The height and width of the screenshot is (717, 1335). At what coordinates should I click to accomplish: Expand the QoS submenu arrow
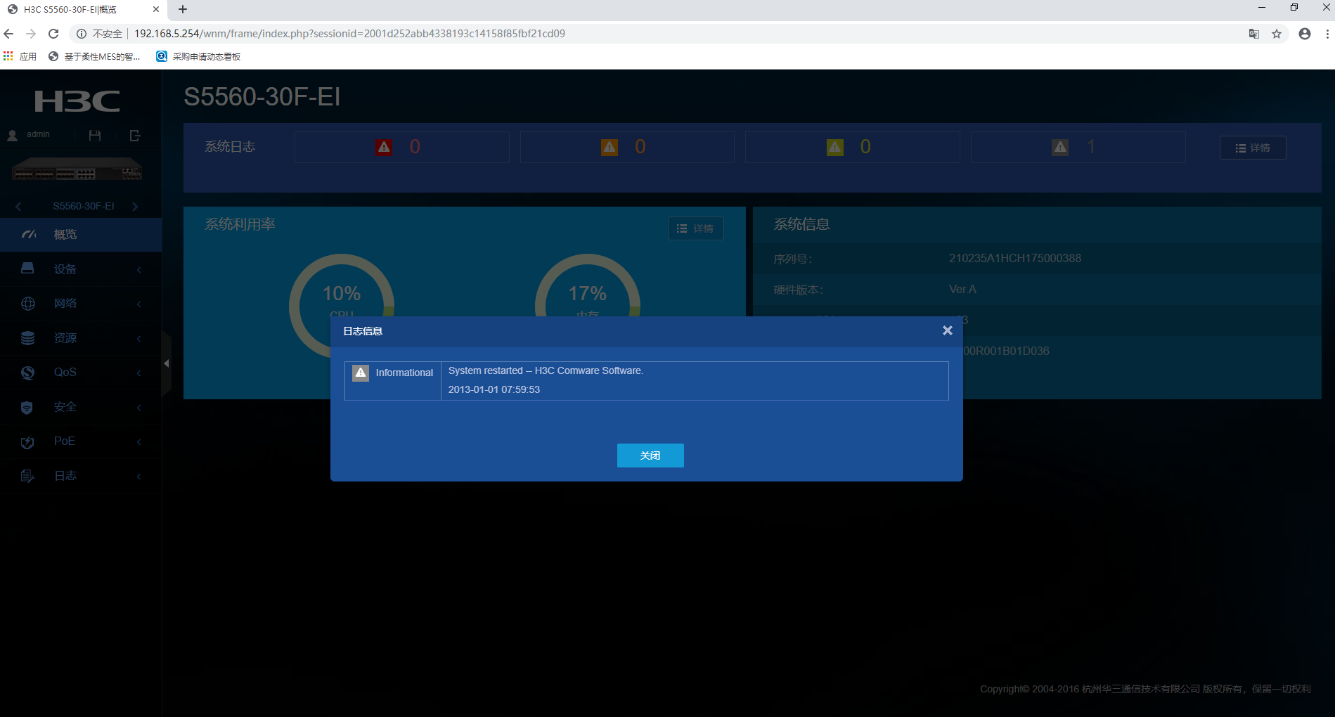(x=139, y=373)
